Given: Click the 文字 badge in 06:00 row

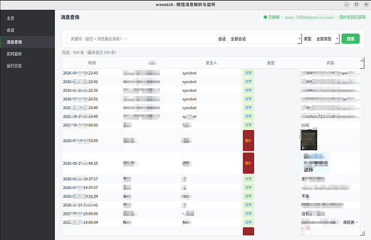Looking at the screenshot, I should click(x=248, y=125).
